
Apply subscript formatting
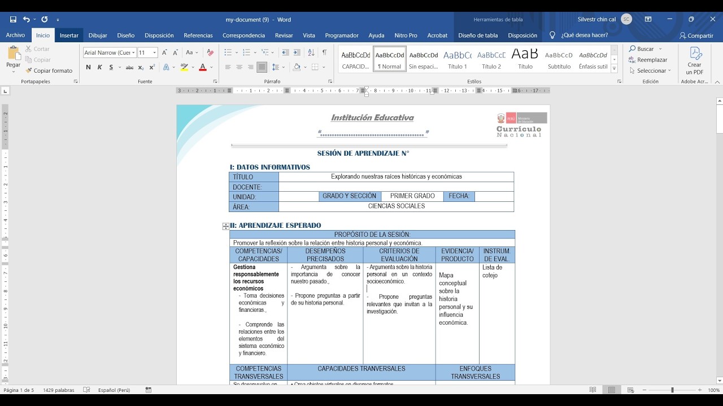(x=141, y=68)
